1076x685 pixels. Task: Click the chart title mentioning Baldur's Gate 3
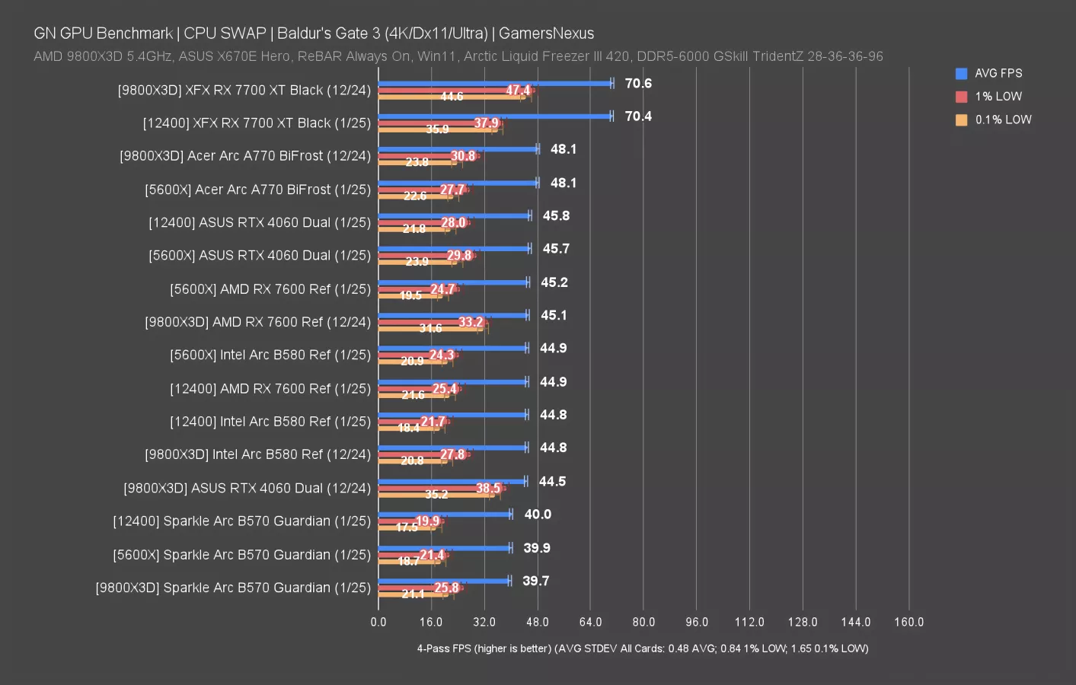pyautogui.click(x=314, y=33)
